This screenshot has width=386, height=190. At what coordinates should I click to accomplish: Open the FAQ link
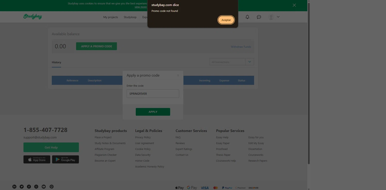click(x=178, y=137)
